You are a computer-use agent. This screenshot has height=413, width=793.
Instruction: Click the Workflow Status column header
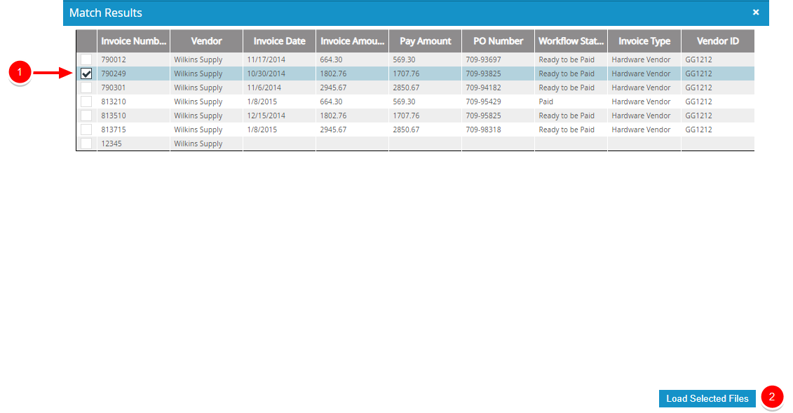[x=571, y=41]
